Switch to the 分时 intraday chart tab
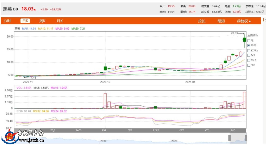The width and height of the screenshot is (266, 146). point(7,21)
